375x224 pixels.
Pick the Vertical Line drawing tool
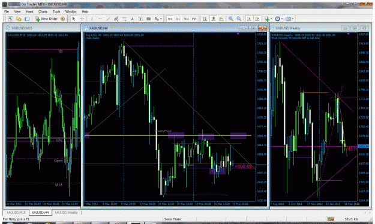pyautogui.click(x=92, y=19)
